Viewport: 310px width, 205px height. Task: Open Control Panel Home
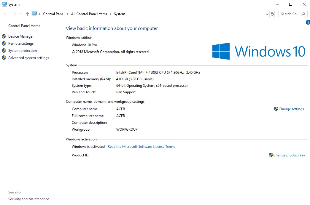tap(24, 26)
